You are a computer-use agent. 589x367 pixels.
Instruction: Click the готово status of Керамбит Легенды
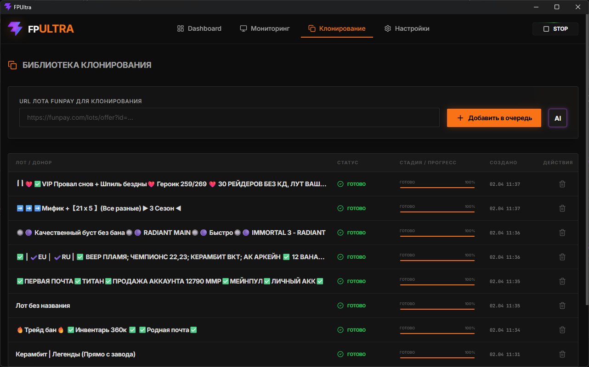(x=352, y=354)
